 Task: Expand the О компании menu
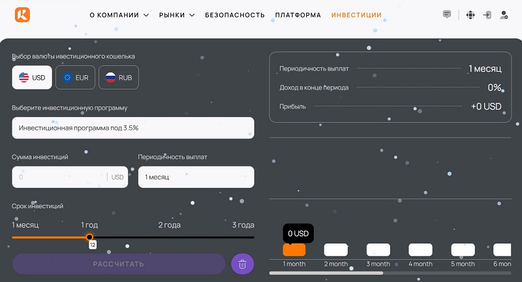tap(119, 15)
